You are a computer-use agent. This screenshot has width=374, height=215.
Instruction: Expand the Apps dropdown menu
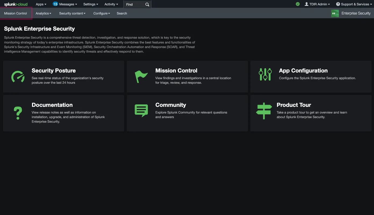click(x=41, y=4)
